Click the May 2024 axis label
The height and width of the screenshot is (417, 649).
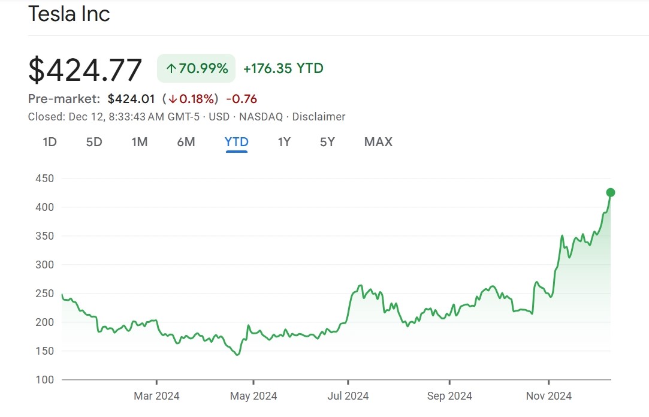point(253,396)
